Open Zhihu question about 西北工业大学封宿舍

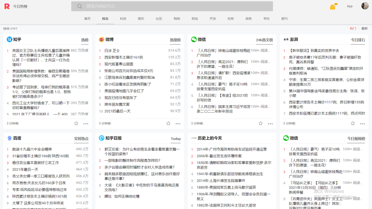tap(41, 105)
